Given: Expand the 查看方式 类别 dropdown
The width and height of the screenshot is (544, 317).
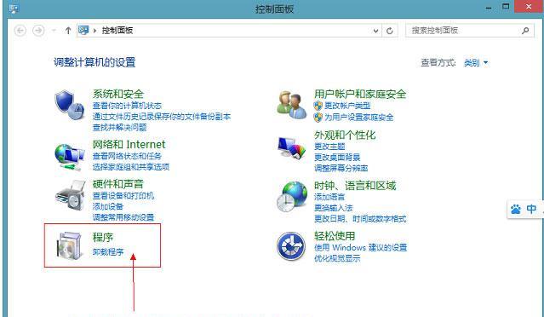Looking at the screenshot, I should (476, 63).
